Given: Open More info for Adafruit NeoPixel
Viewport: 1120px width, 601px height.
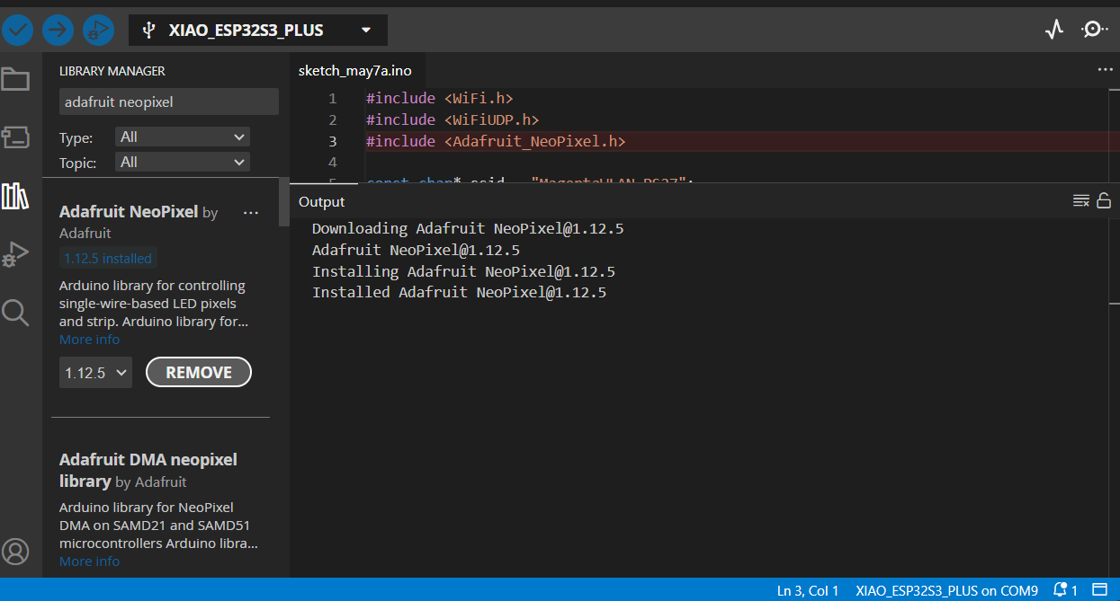Looking at the screenshot, I should tap(89, 339).
